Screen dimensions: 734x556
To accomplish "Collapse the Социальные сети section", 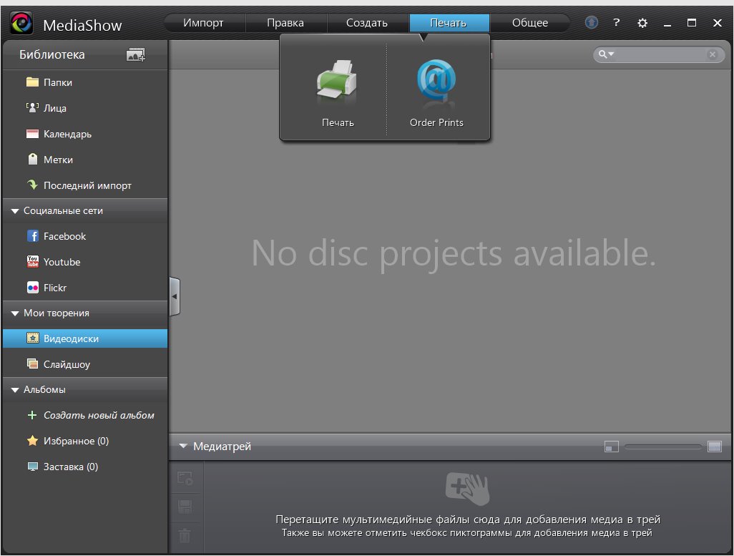I will pos(15,211).
